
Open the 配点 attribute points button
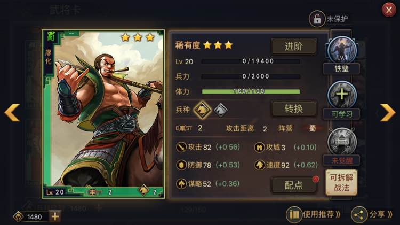pyautogui.click(x=294, y=185)
